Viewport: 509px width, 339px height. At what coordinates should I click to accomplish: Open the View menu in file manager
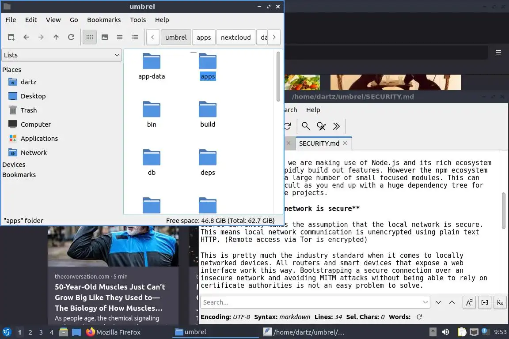[x=53, y=20]
